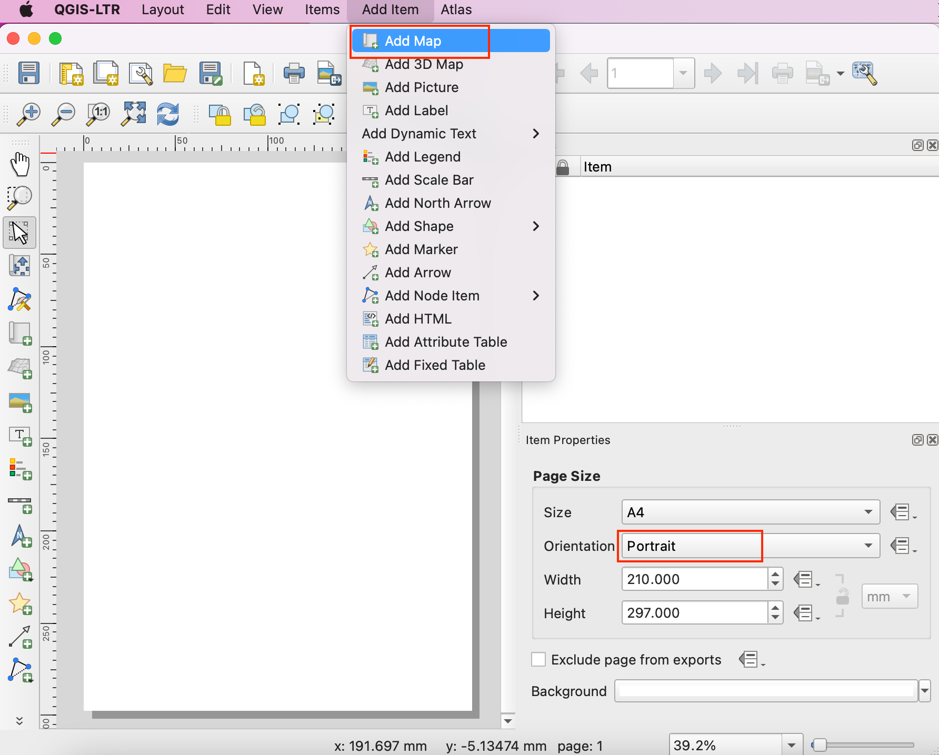Open the Orientation Portrait dropdown
Viewport: 939px width, 755px height.
(x=750, y=546)
